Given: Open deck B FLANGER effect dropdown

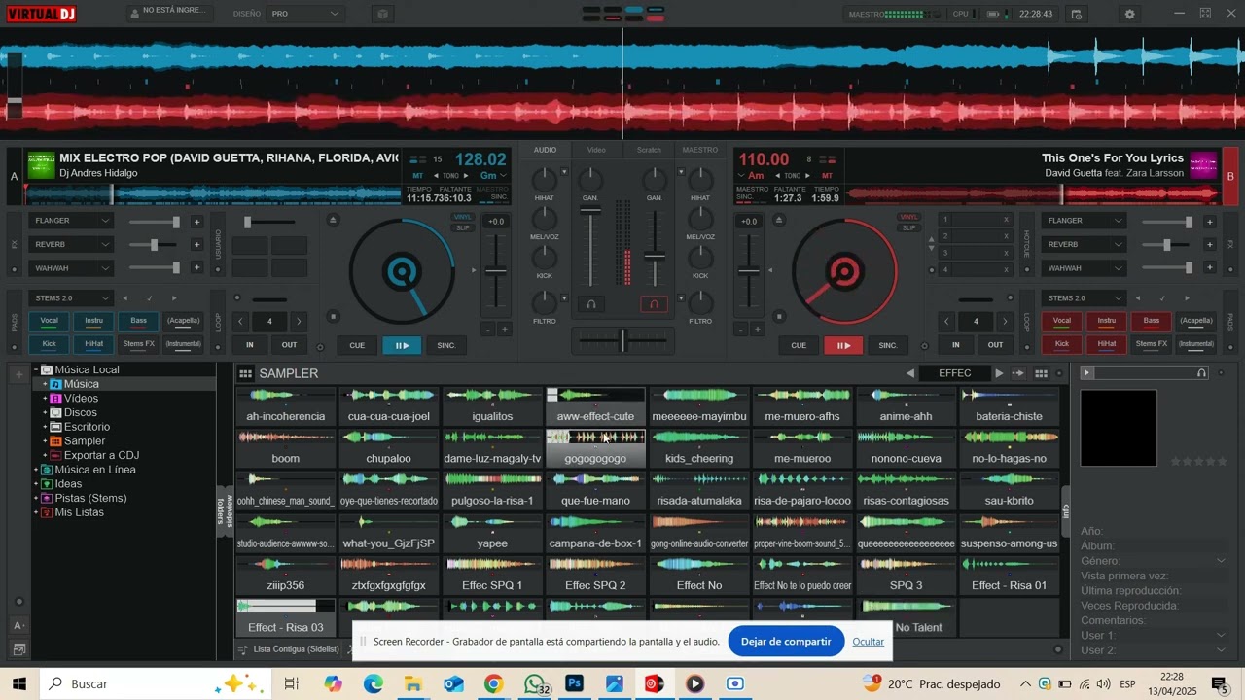Looking at the screenshot, I should click(1085, 221).
